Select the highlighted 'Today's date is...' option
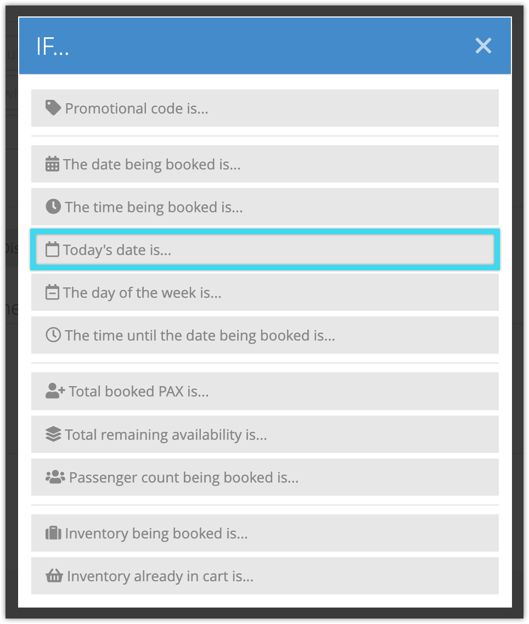Screen dimensions: 529x624 (265, 249)
